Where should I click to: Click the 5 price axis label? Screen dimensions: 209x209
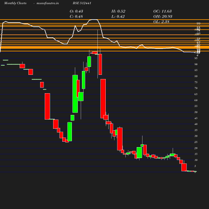coord(195,166)
